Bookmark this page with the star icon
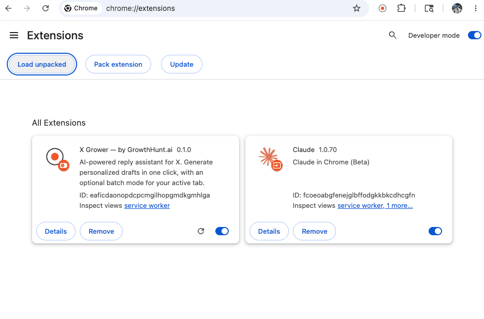The image size is (484, 319). pos(357,8)
